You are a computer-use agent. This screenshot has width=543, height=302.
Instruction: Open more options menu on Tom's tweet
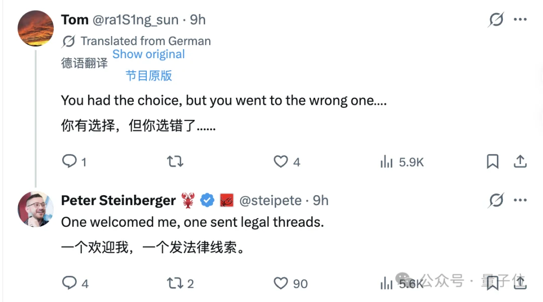coord(520,18)
